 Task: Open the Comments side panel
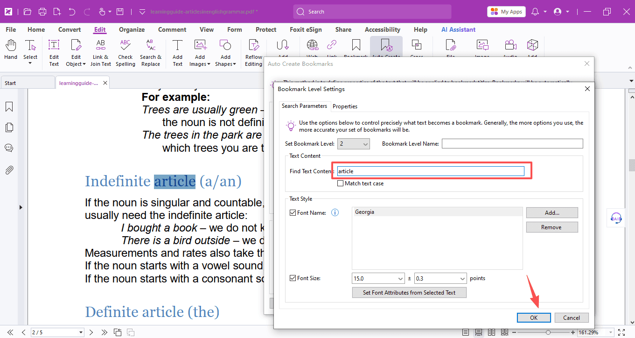pyautogui.click(x=9, y=148)
